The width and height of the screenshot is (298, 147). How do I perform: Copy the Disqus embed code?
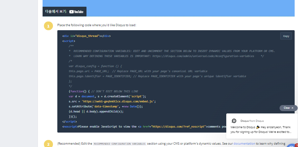coord(286,36)
